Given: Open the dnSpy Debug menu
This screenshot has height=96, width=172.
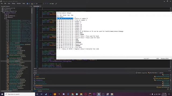Looking at the screenshot, I should pos(13,3).
